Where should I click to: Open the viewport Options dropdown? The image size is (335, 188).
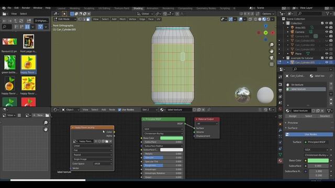pyautogui.click(x=268, y=14)
